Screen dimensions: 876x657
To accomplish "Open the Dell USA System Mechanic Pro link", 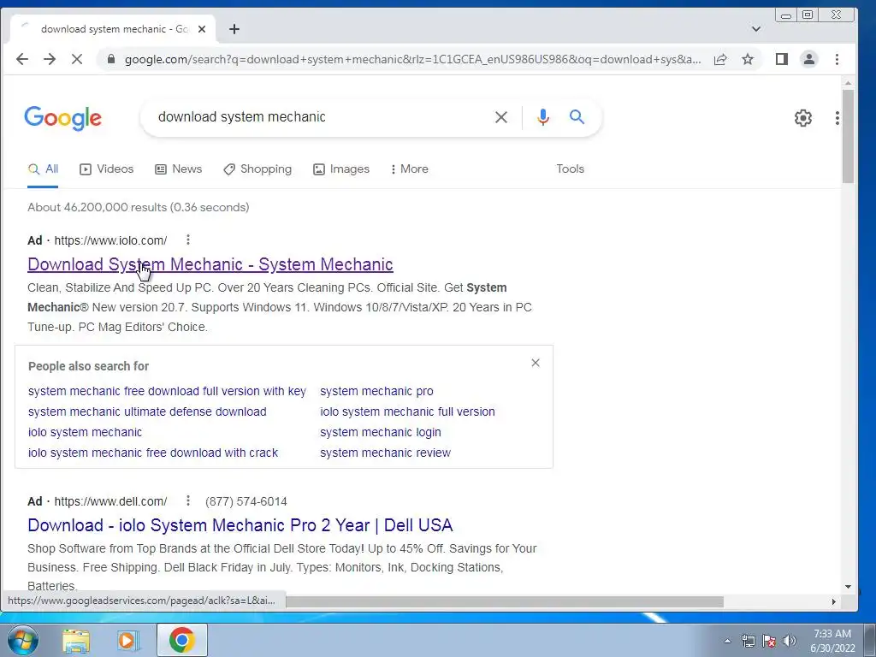I will [240, 525].
